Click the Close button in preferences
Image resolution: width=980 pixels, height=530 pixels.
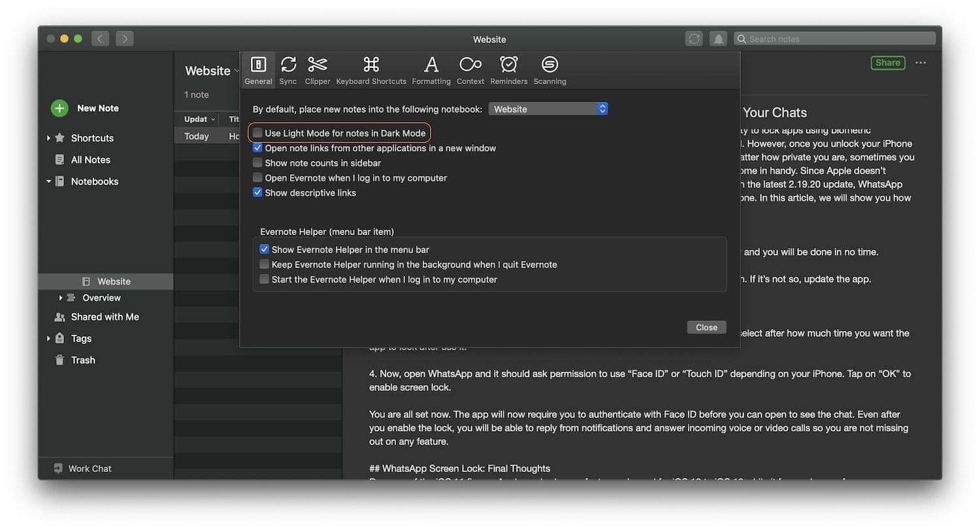(706, 328)
